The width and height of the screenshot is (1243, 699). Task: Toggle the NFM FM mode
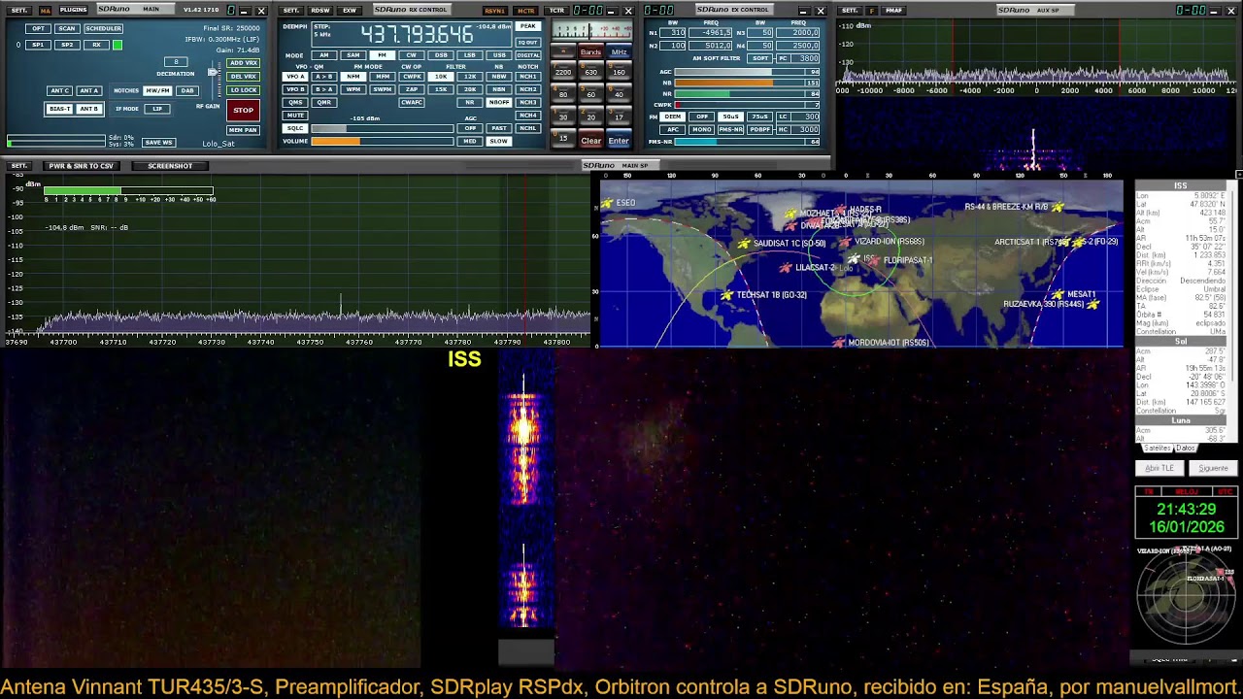point(353,77)
